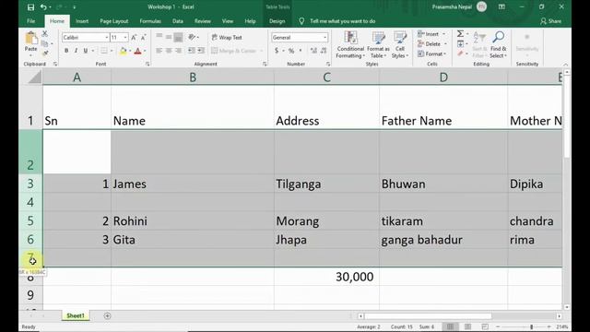Click the Insert cells button
590x332 pixels.
click(x=431, y=34)
